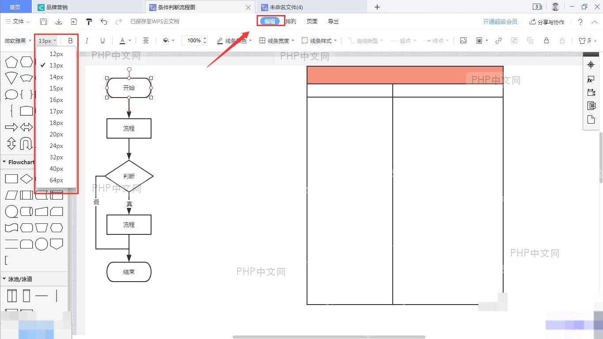Select the pentagon shape in the shape library
Image resolution: width=603 pixels, height=339 pixels.
(11, 62)
